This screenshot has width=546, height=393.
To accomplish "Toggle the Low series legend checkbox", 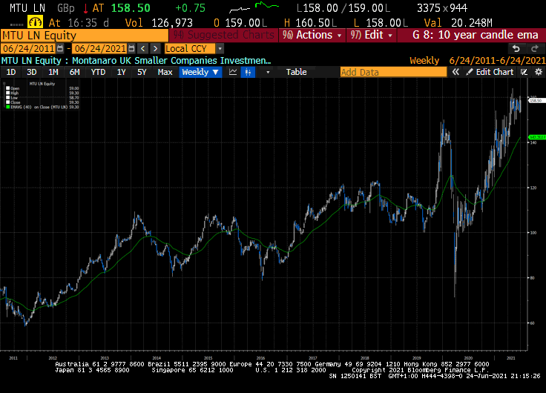I will point(8,98).
